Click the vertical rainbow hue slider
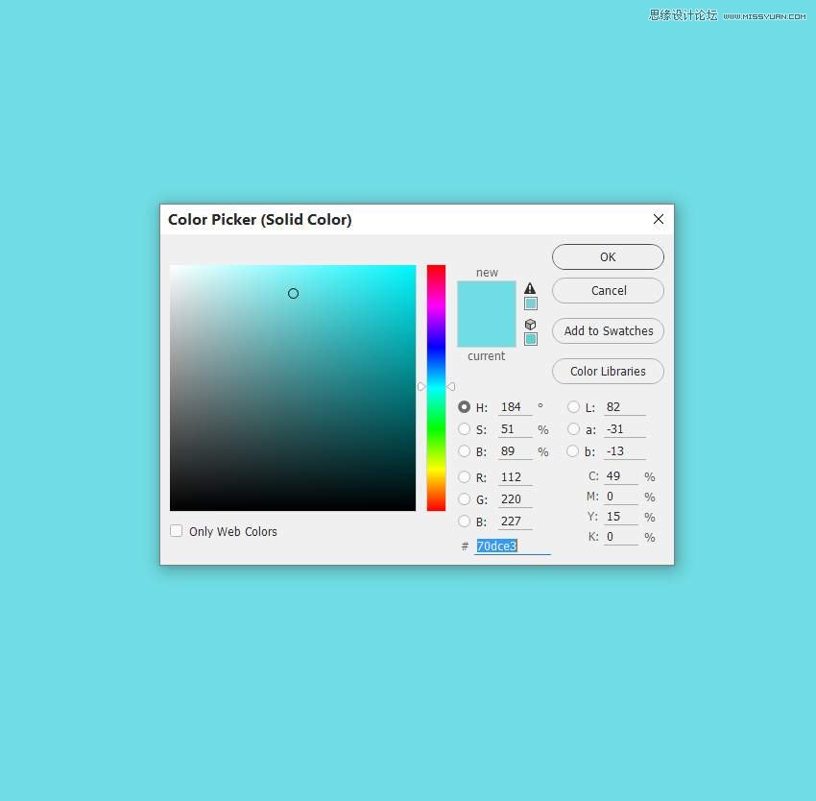Screen dimensions: 816x801 (x=436, y=387)
